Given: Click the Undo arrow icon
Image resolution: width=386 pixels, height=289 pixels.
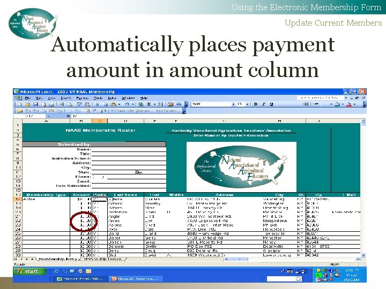Looking at the screenshot, I should (x=127, y=104).
